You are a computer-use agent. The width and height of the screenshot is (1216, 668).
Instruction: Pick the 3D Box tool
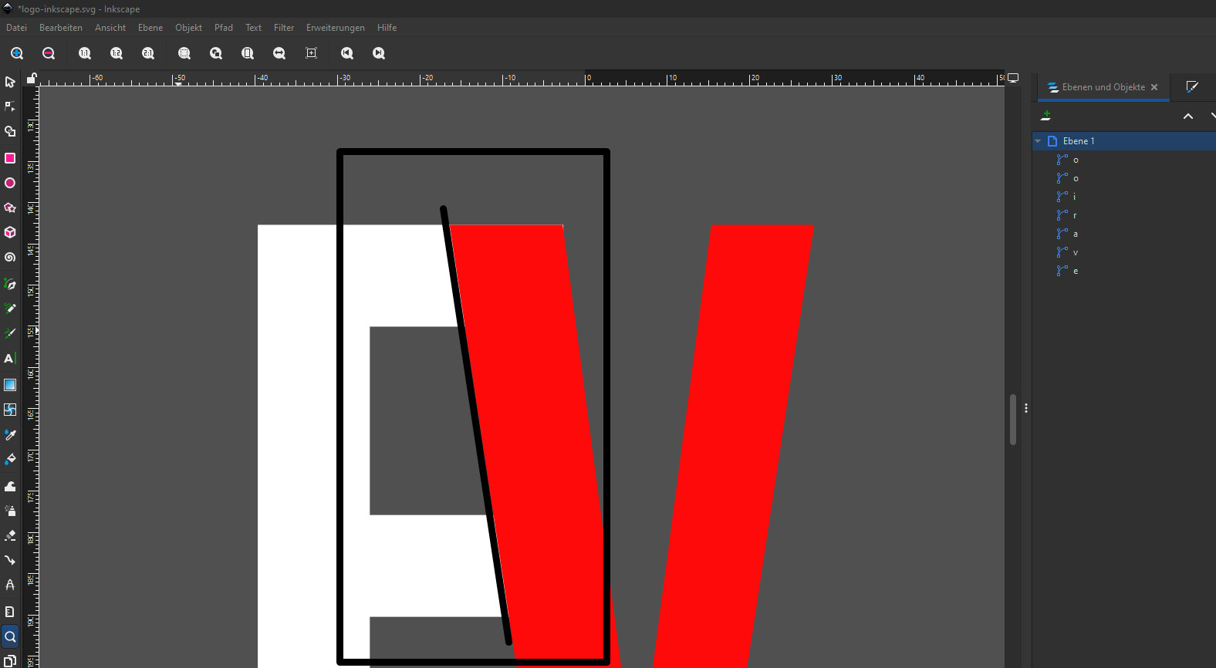click(10, 232)
